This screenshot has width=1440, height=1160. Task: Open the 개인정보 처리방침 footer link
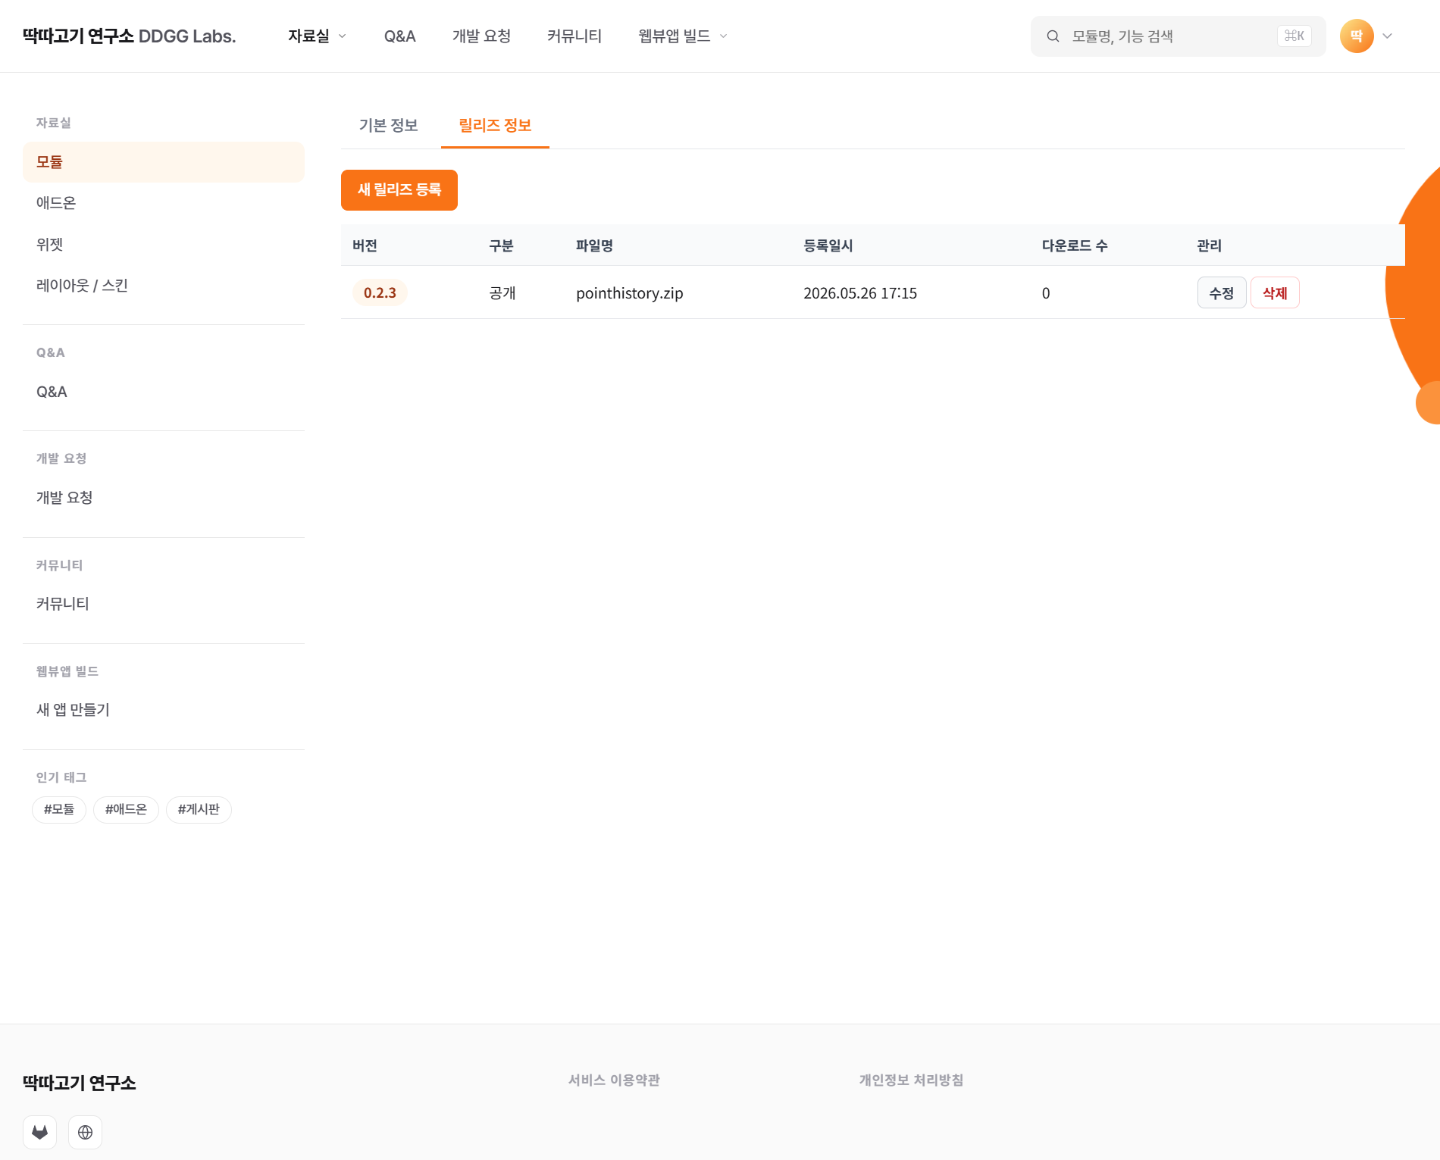point(911,1080)
